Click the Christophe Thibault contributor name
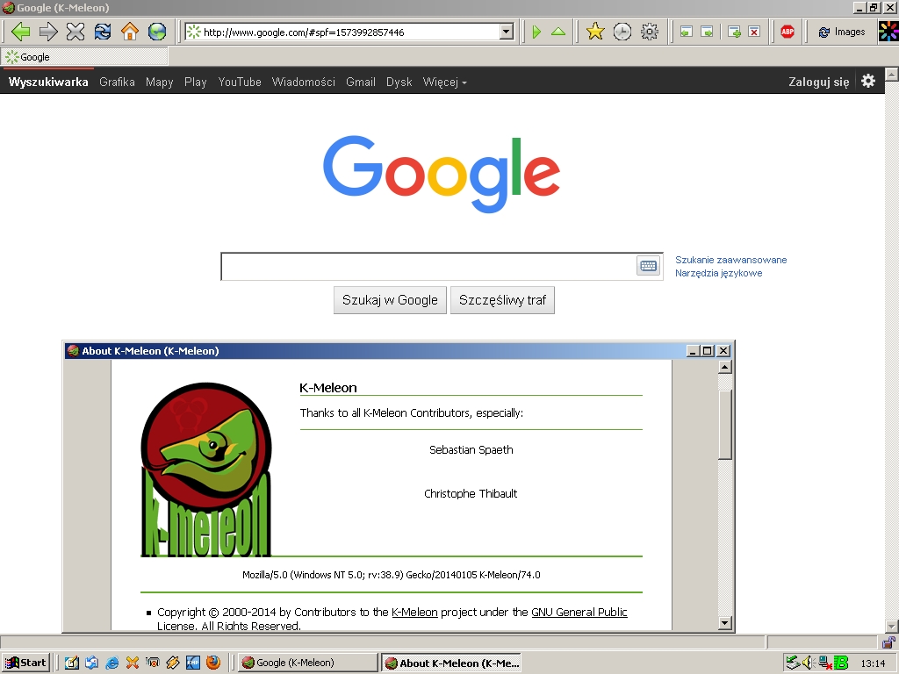The height and width of the screenshot is (674, 899). [471, 493]
